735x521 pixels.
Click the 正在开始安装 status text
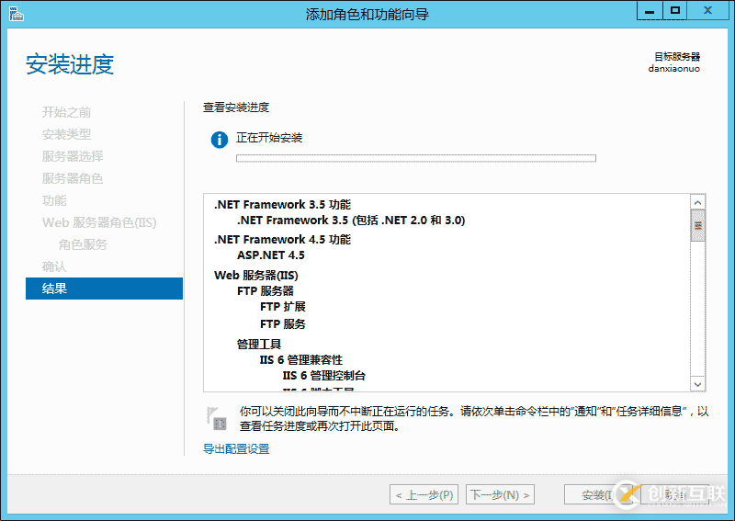point(269,138)
